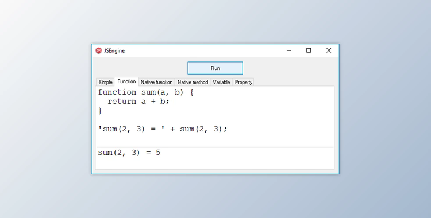Click the JSEngine title text
The image size is (431, 218).
[x=114, y=51]
